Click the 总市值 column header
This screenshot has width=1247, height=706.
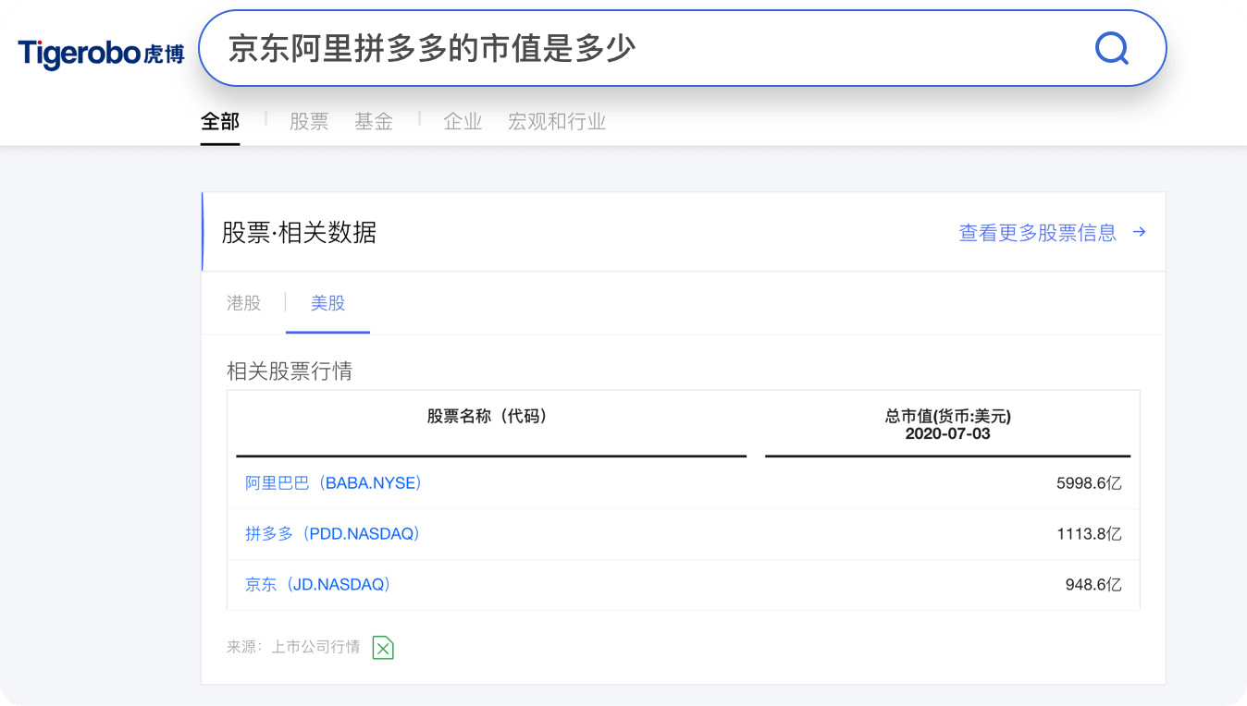pos(947,424)
